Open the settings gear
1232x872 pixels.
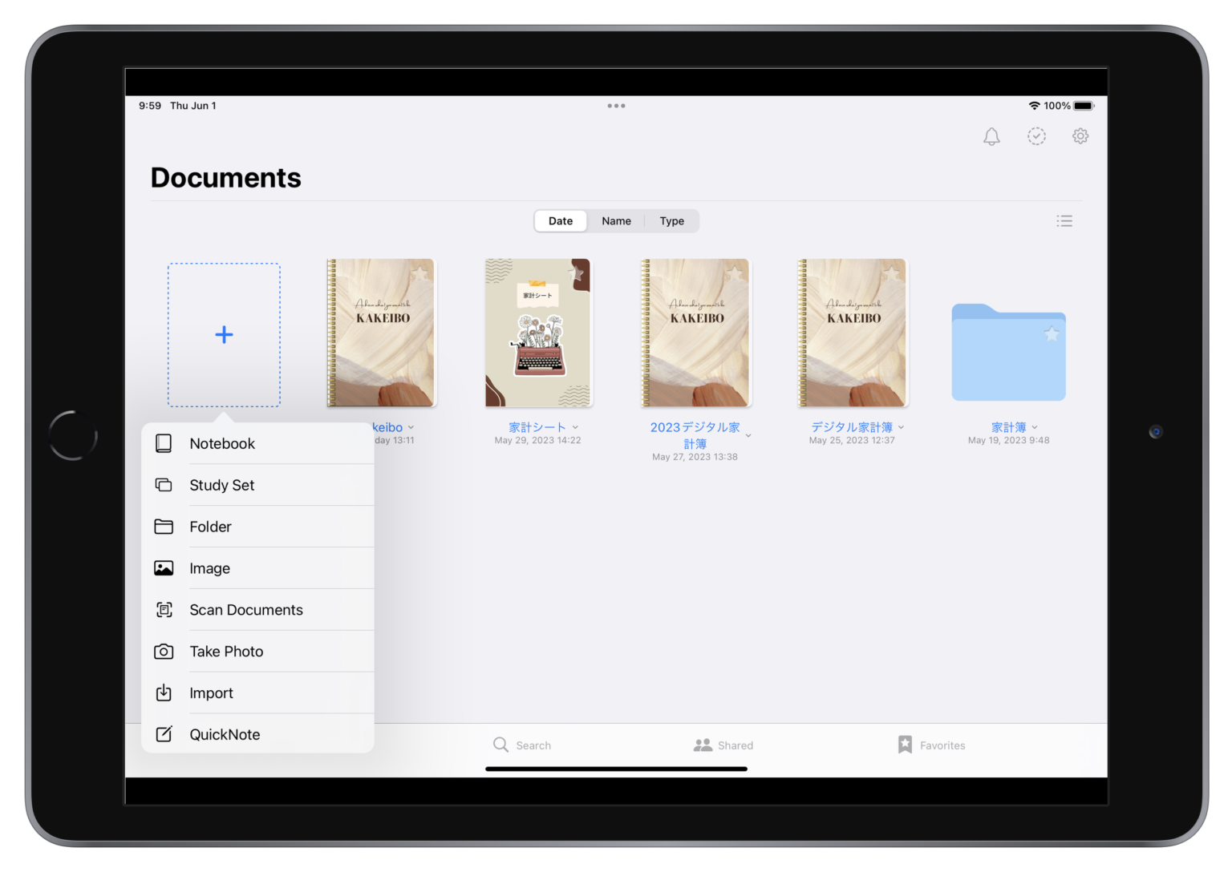click(x=1080, y=136)
